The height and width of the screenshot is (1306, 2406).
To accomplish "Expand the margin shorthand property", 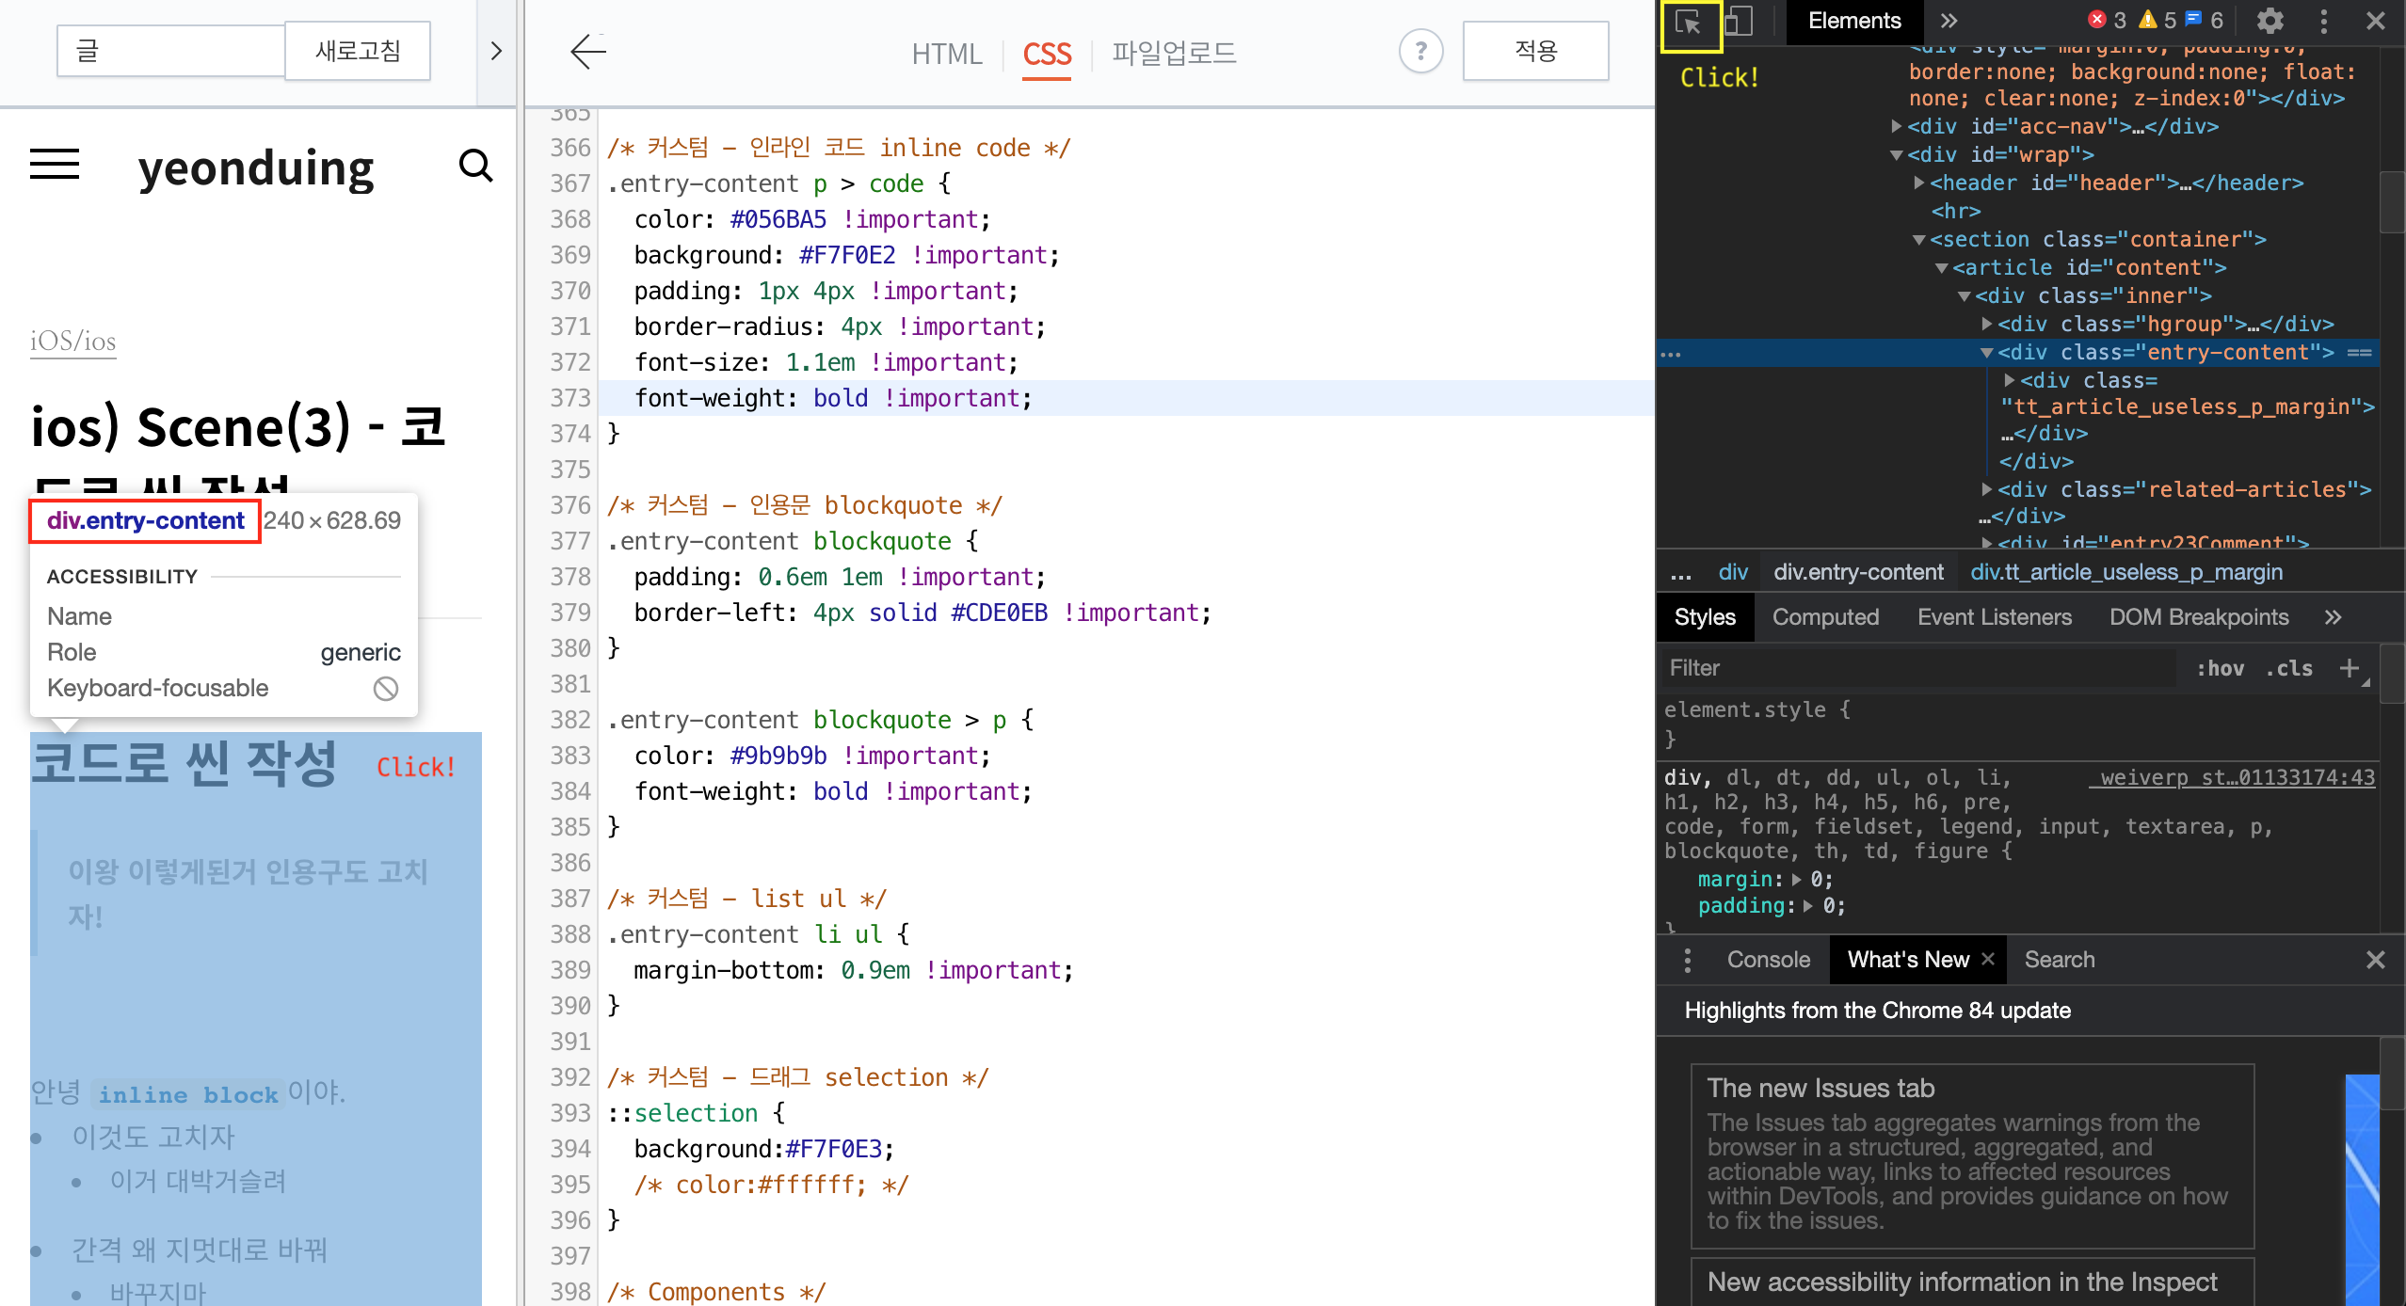I will (1797, 880).
